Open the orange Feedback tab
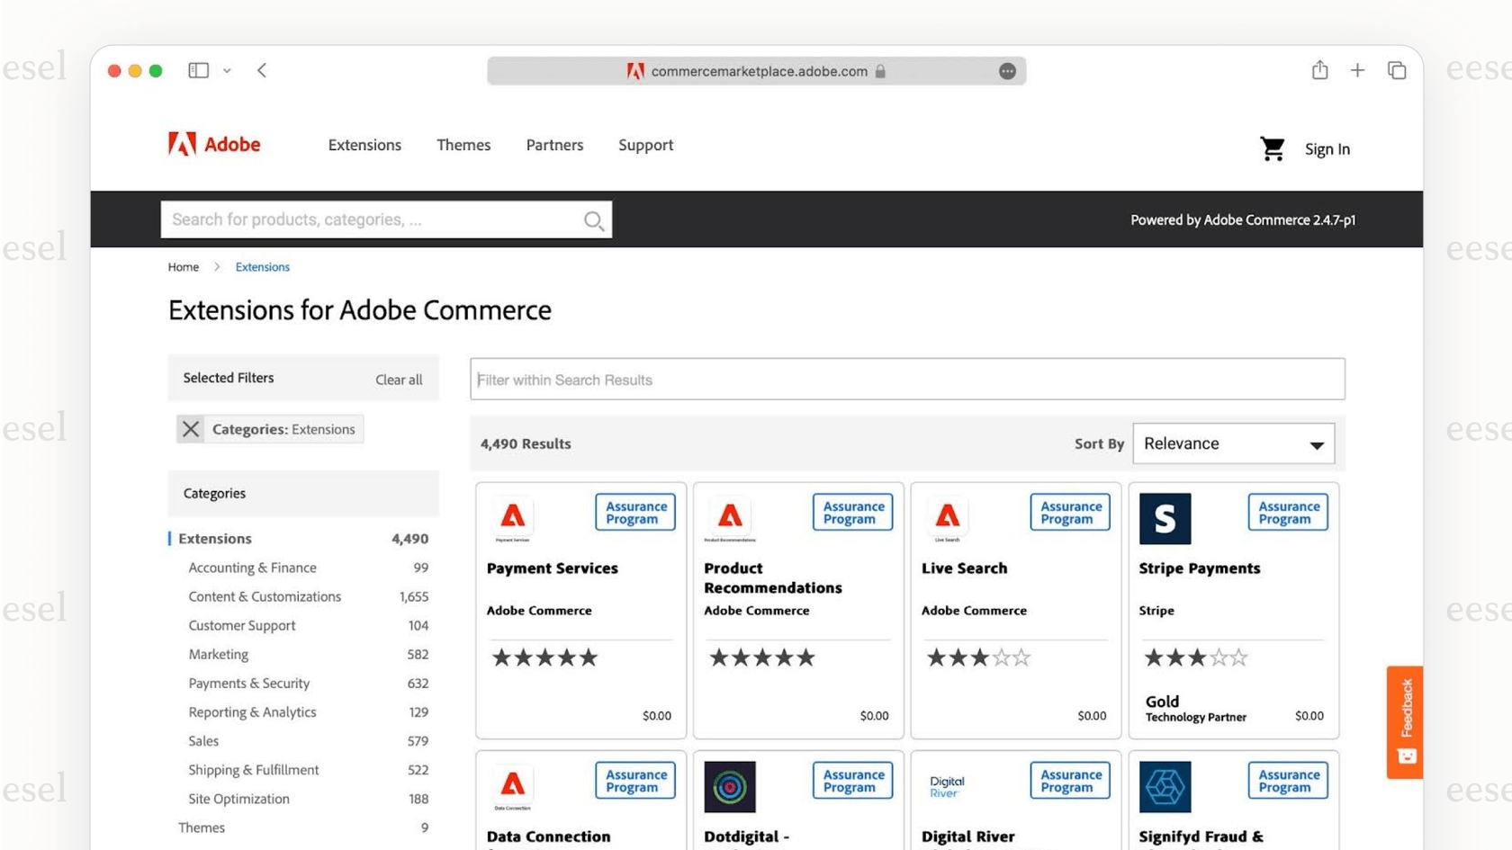1512x850 pixels. pyautogui.click(x=1404, y=720)
